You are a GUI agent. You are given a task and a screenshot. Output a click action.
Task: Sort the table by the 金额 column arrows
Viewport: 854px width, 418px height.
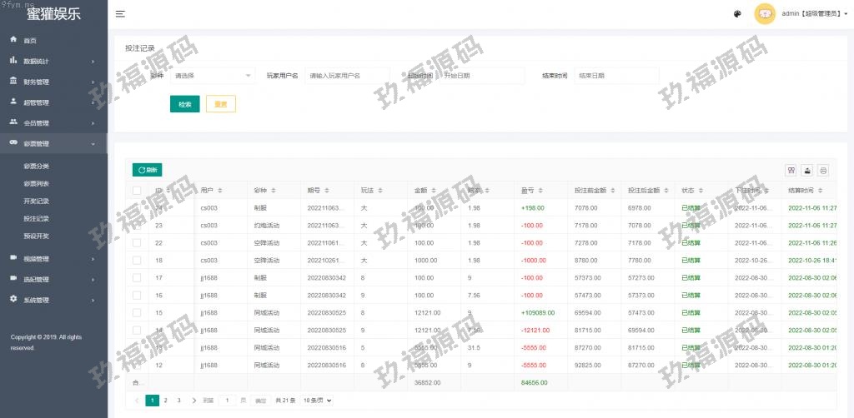(435, 191)
